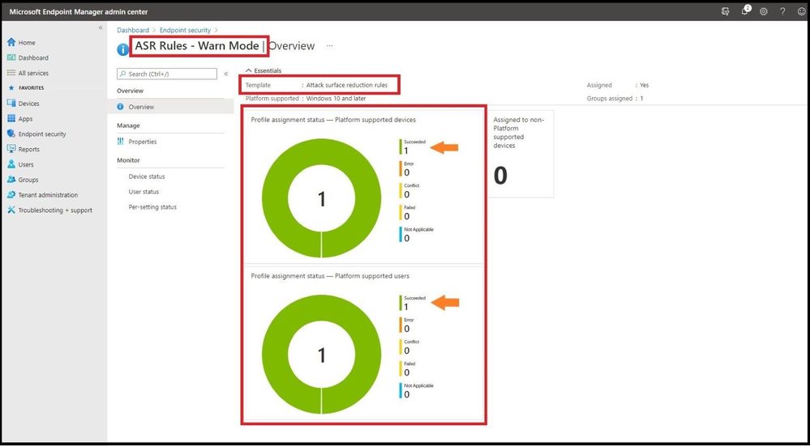Image resolution: width=810 pixels, height=446 pixels.
Task: Click the favorites star icon
Action: click(x=11, y=88)
